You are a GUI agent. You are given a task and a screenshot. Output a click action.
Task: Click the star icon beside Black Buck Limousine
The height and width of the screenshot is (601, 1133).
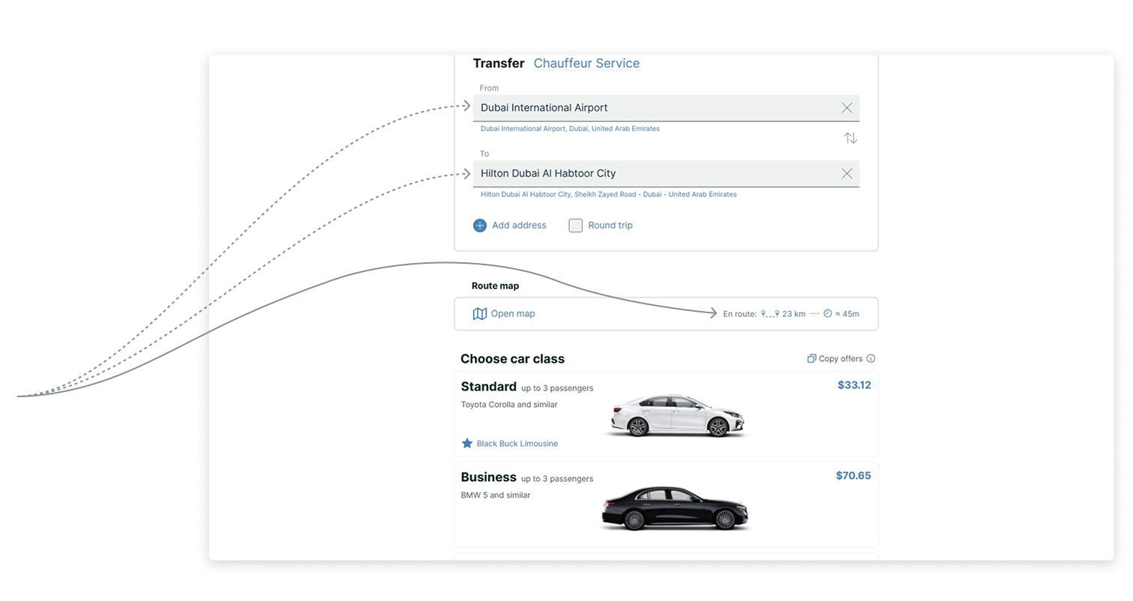click(x=467, y=444)
